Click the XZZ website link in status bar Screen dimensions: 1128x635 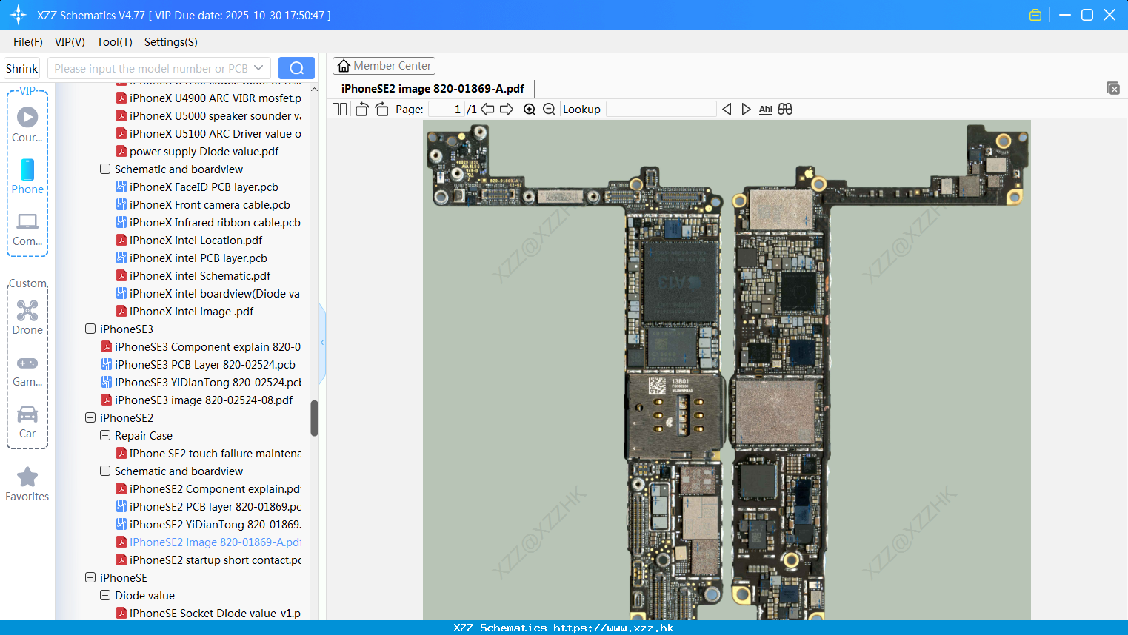(613, 628)
